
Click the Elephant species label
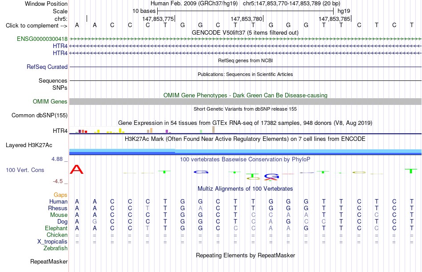(56, 228)
